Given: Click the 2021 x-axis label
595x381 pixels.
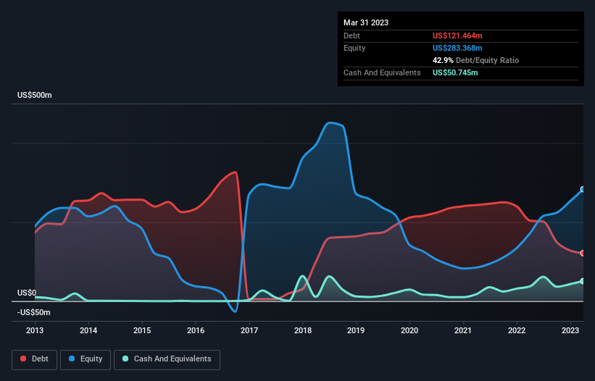Looking at the screenshot, I should click(x=463, y=330).
